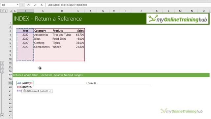
Task: Select row 44 header
Action: coord(10,103)
